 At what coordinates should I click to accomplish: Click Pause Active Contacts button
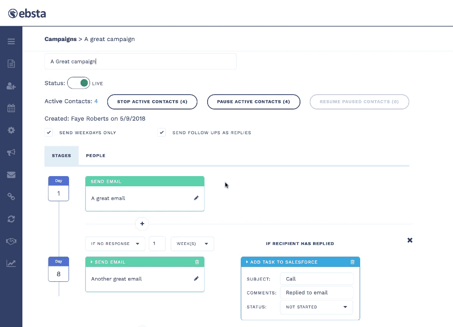tap(253, 102)
